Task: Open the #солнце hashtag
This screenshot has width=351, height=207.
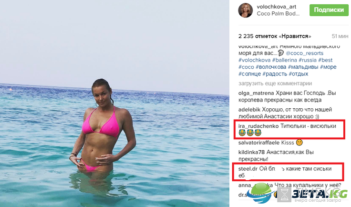Action: point(249,74)
